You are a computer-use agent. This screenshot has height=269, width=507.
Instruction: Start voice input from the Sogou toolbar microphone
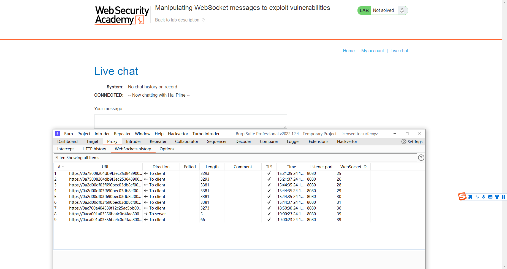click(x=484, y=197)
